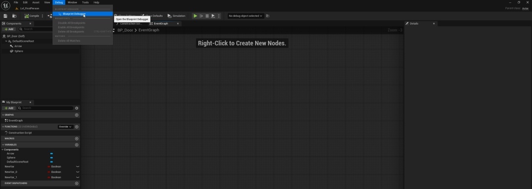This screenshot has width=532, height=189.
Task: Add new variable with Variables plus icon
Action: tap(77, 145)
